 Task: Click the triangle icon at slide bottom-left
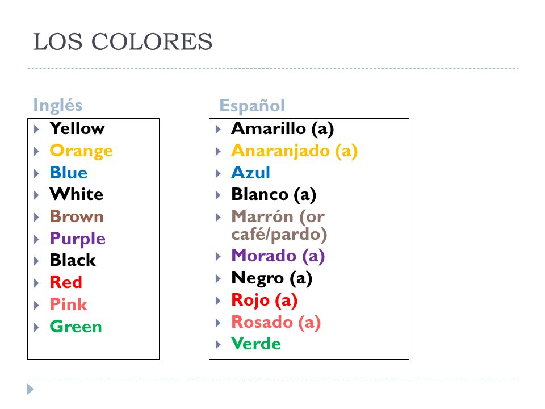point(31,389)
